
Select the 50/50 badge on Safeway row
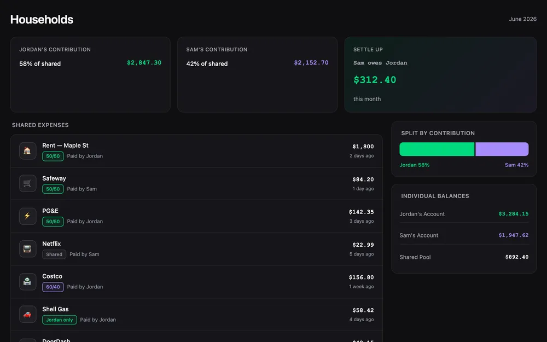click(x=53, y=189)
